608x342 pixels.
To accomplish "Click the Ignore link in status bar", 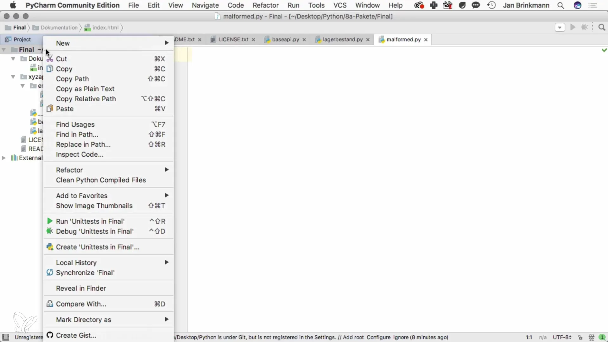I will point(401,337).
